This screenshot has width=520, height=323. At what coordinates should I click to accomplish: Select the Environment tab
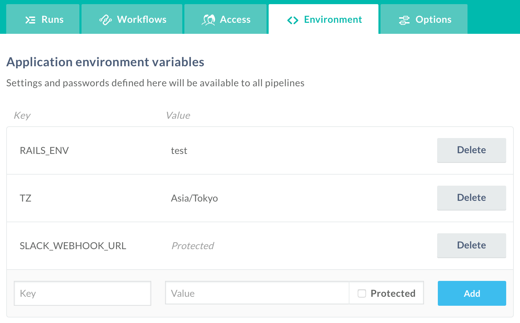324,19
